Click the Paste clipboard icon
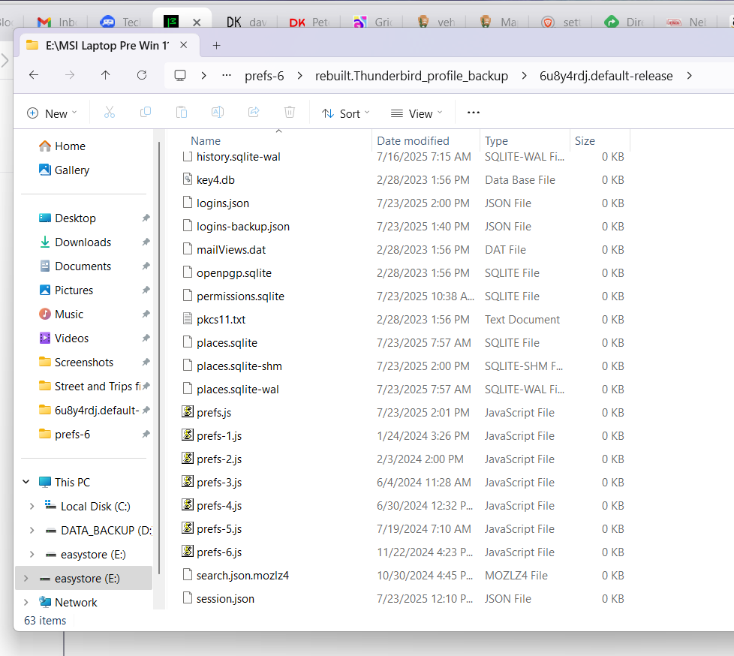The height and width of the screenshot is (656, 734). point(182,113)
